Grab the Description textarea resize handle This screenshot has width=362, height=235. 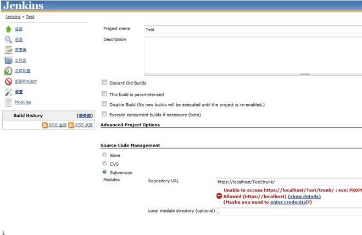pyautogui.click(x=304, y=74)
